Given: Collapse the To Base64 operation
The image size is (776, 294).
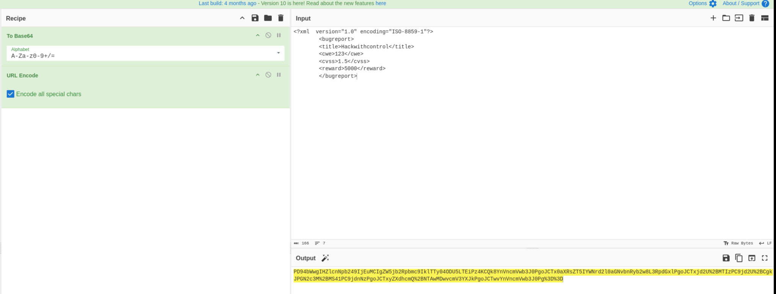Looking at the screenshot, I should (258, 35).
